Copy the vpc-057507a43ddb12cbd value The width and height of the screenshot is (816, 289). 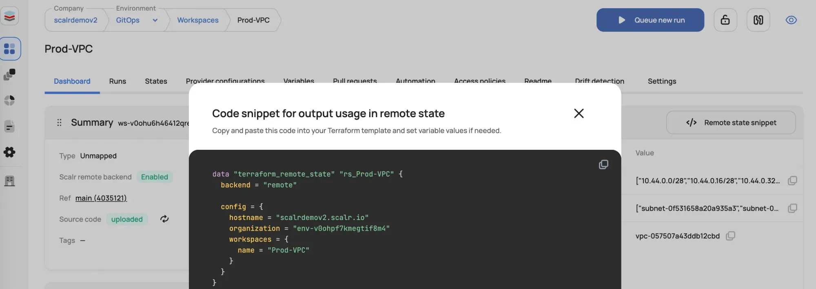tap(730, 236)
